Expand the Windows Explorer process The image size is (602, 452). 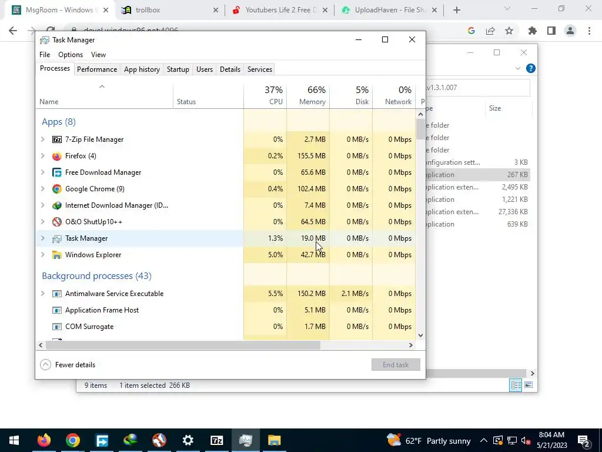pos(42,255)
